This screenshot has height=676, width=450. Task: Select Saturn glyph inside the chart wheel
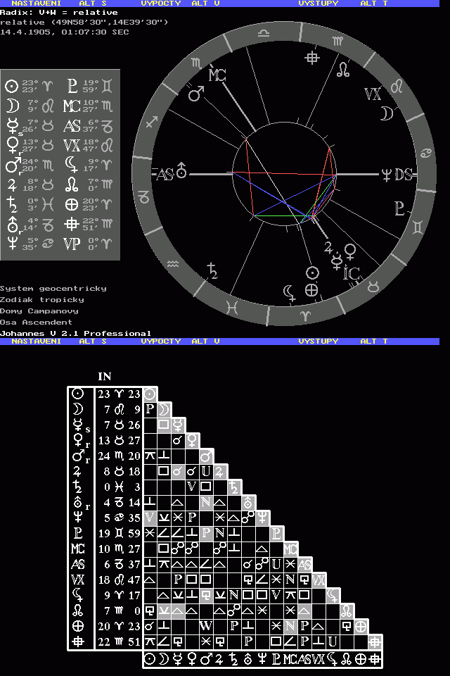pos(212,269)
